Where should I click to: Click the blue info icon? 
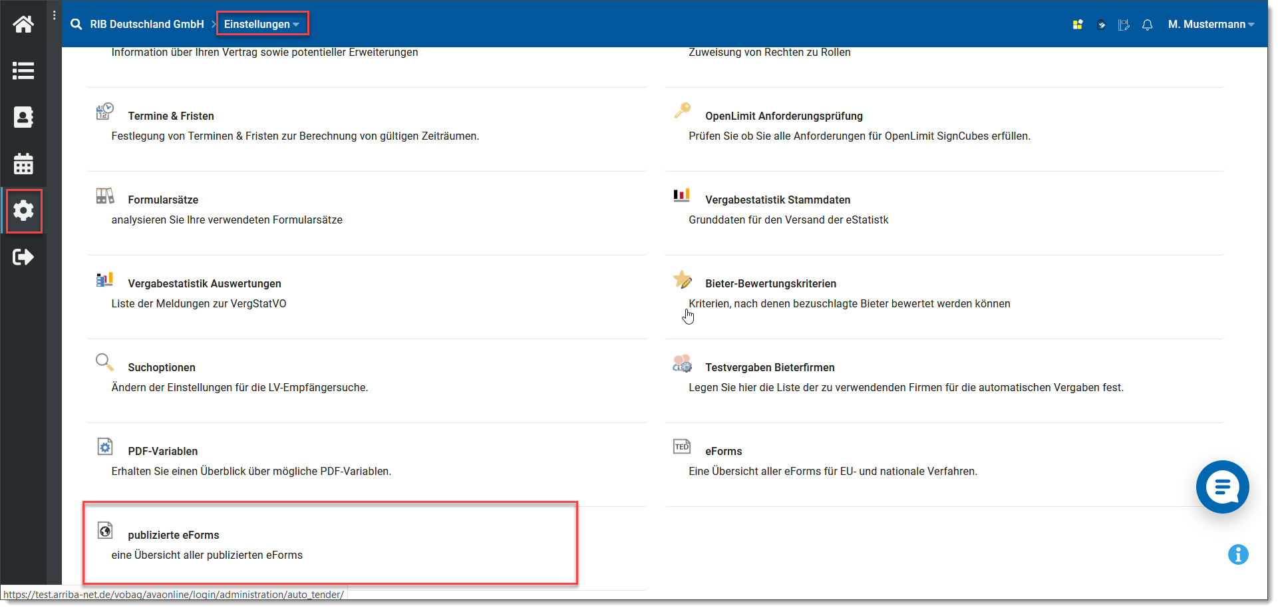click(x=1237, y=554)
